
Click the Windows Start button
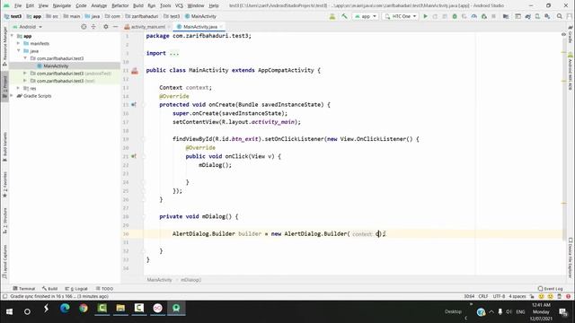[9, 311]
